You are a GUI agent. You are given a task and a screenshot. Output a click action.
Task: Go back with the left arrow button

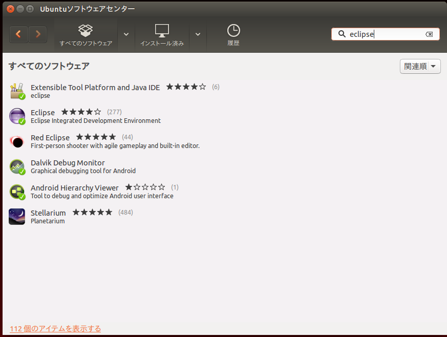19,34
